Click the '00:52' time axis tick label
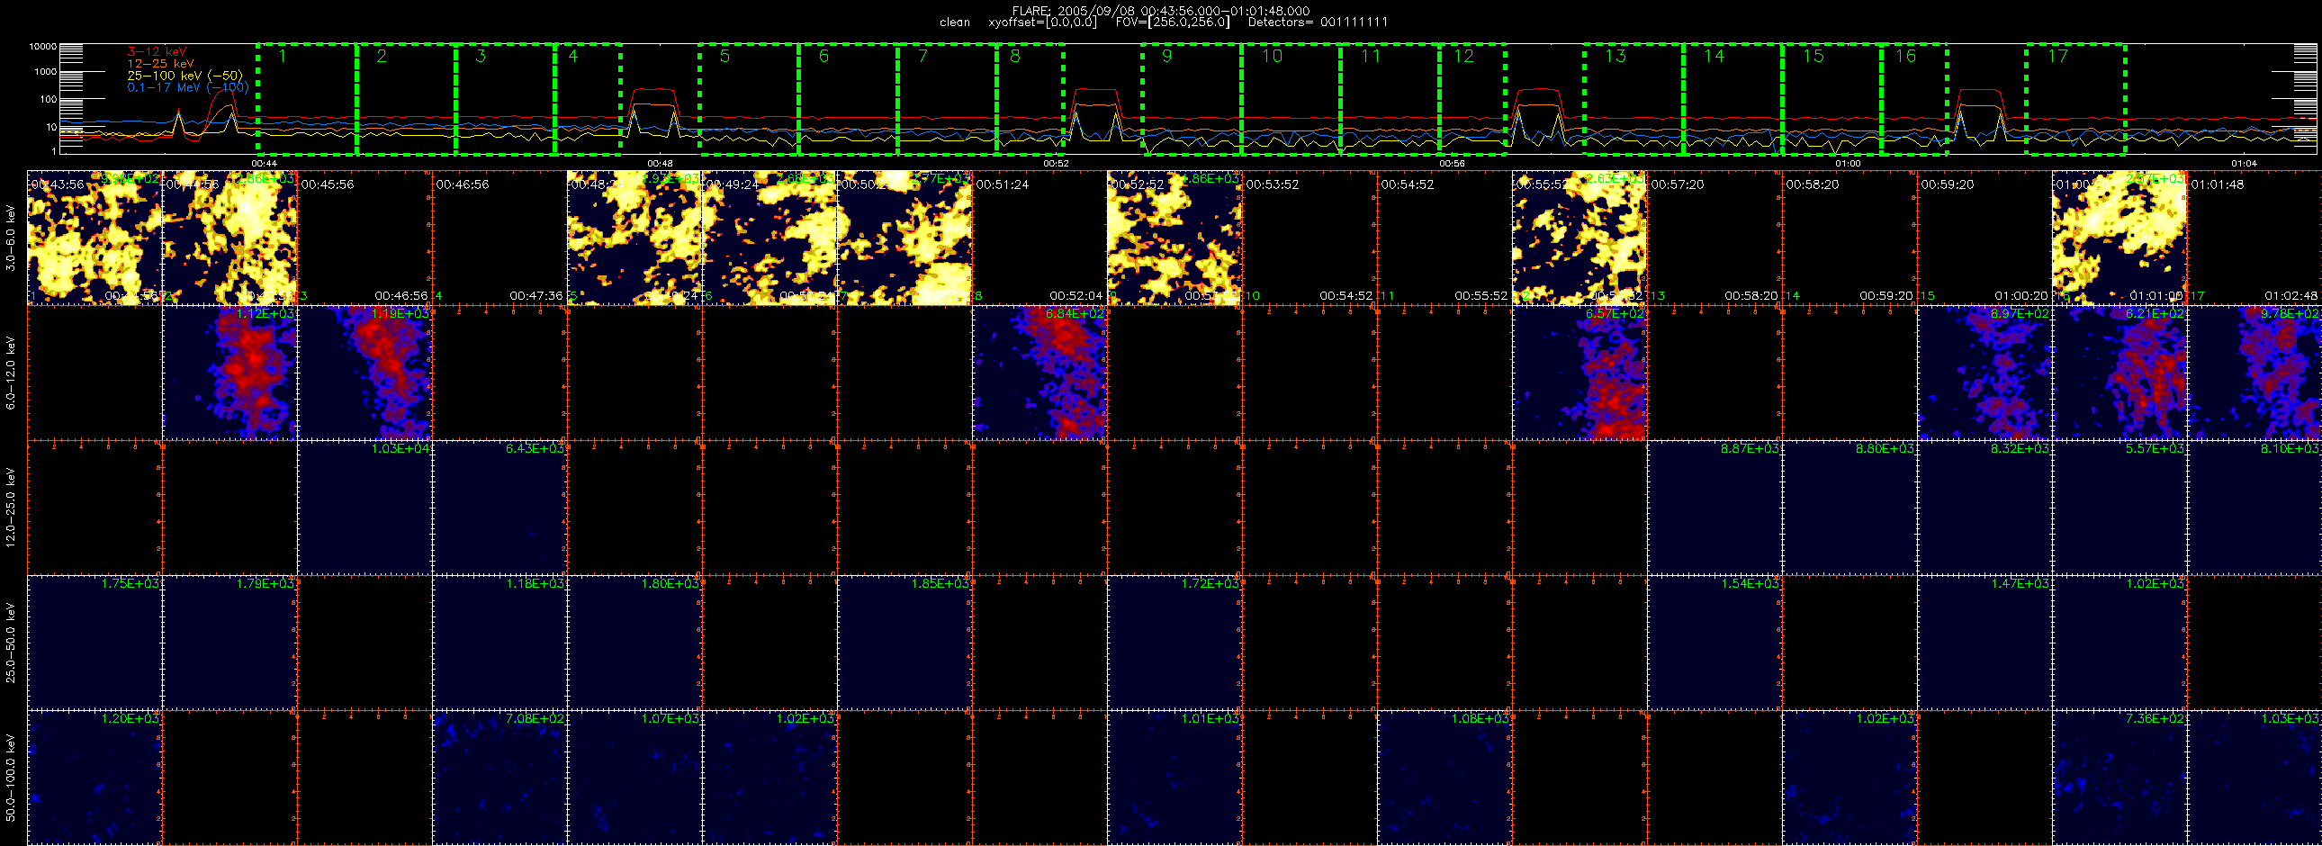This screenshot has height=846, width=2322. coord(1056,163)
